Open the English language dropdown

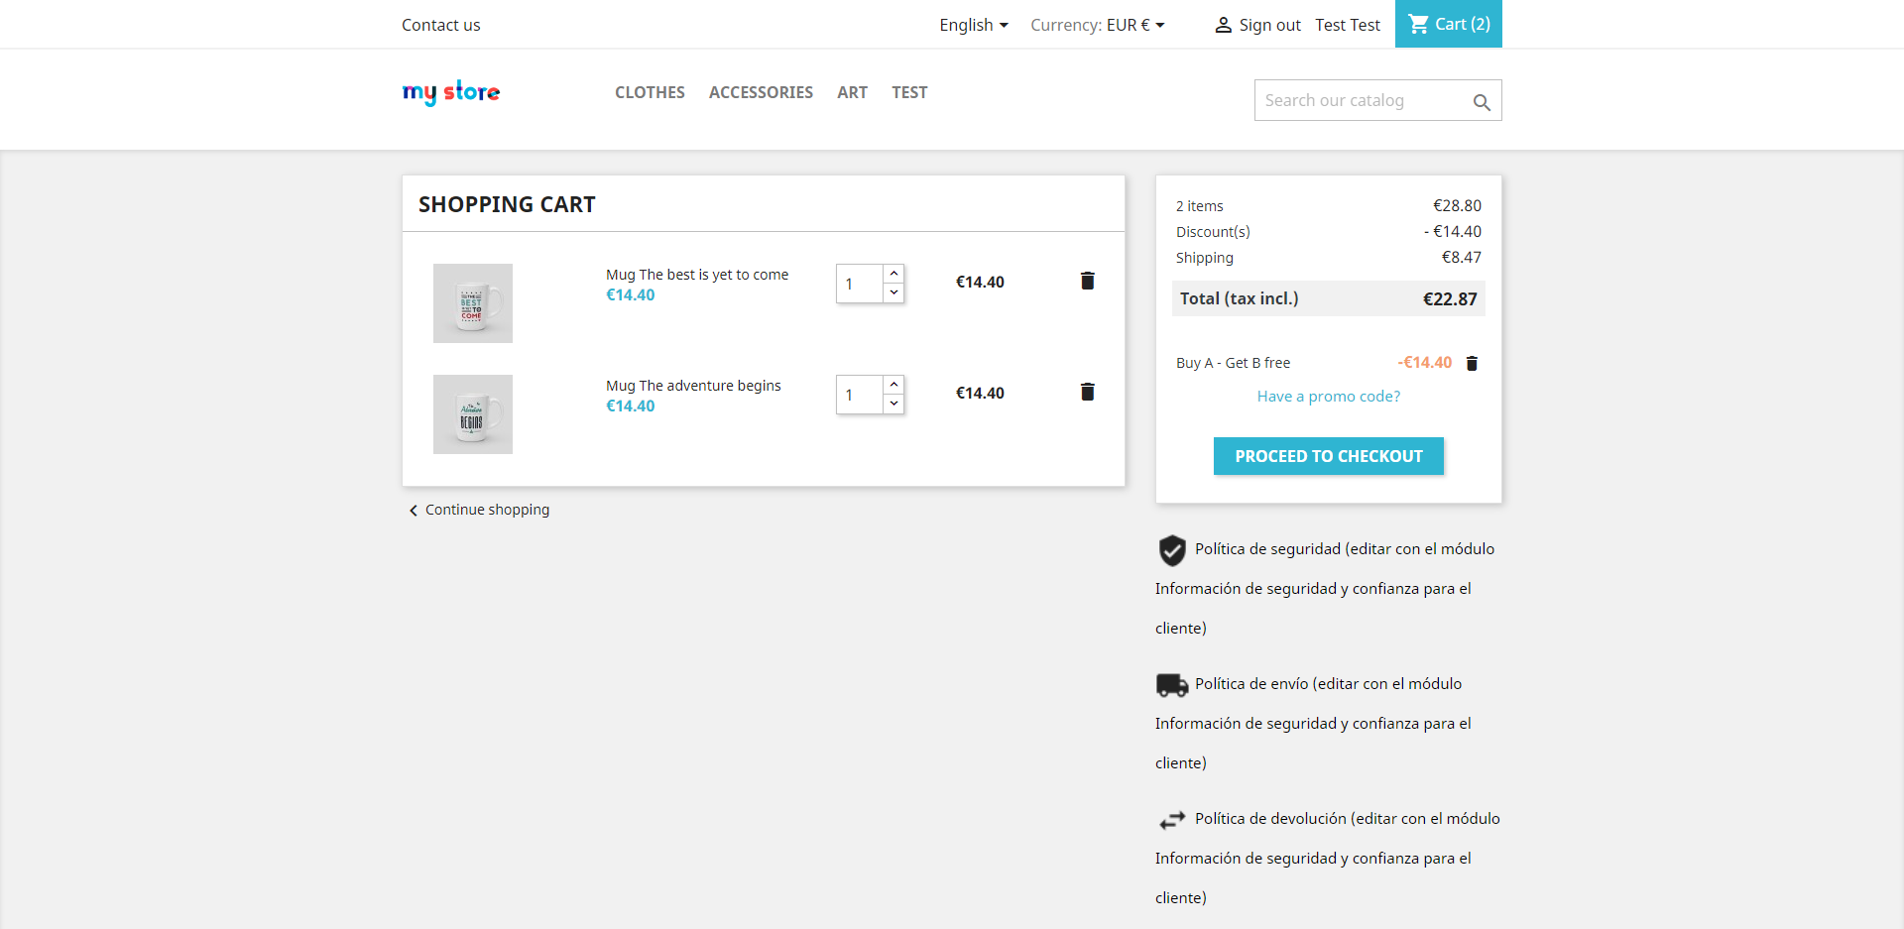[x=973, y=25]
